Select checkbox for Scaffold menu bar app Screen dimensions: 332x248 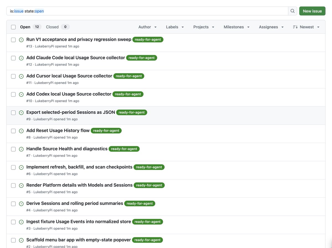(13, 240)
